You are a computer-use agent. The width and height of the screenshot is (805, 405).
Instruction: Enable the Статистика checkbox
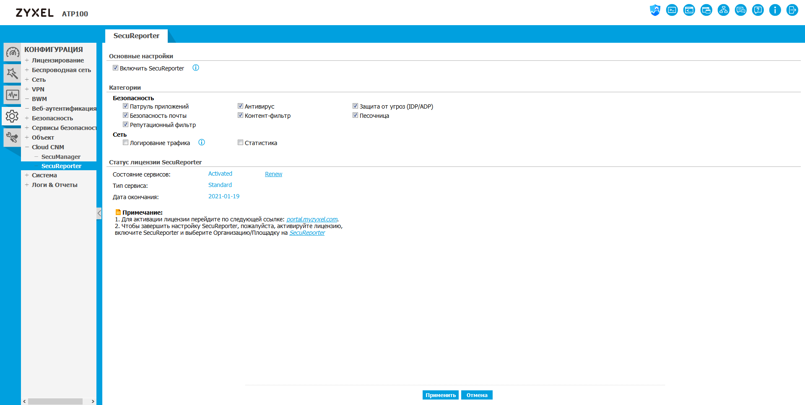click(240, 143)
